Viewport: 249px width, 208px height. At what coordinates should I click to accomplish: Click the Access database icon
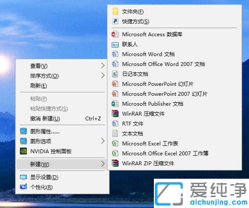pos(115,34)
